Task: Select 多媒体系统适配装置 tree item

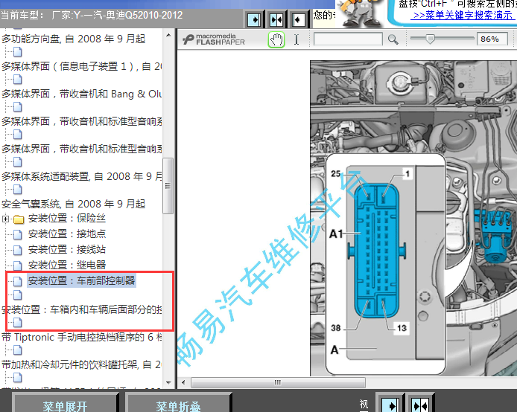Action: click(x=81, y=176)
